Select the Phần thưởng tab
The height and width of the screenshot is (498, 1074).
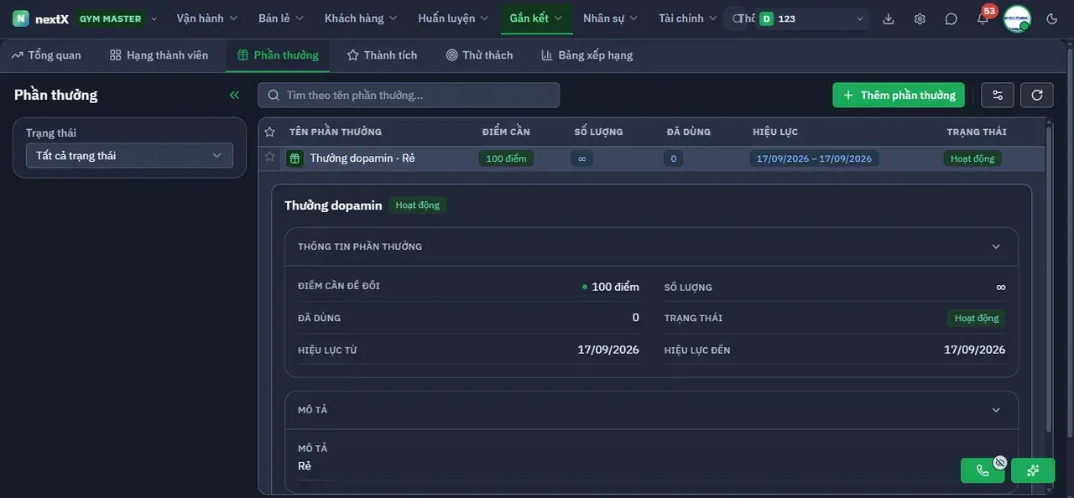278,55
